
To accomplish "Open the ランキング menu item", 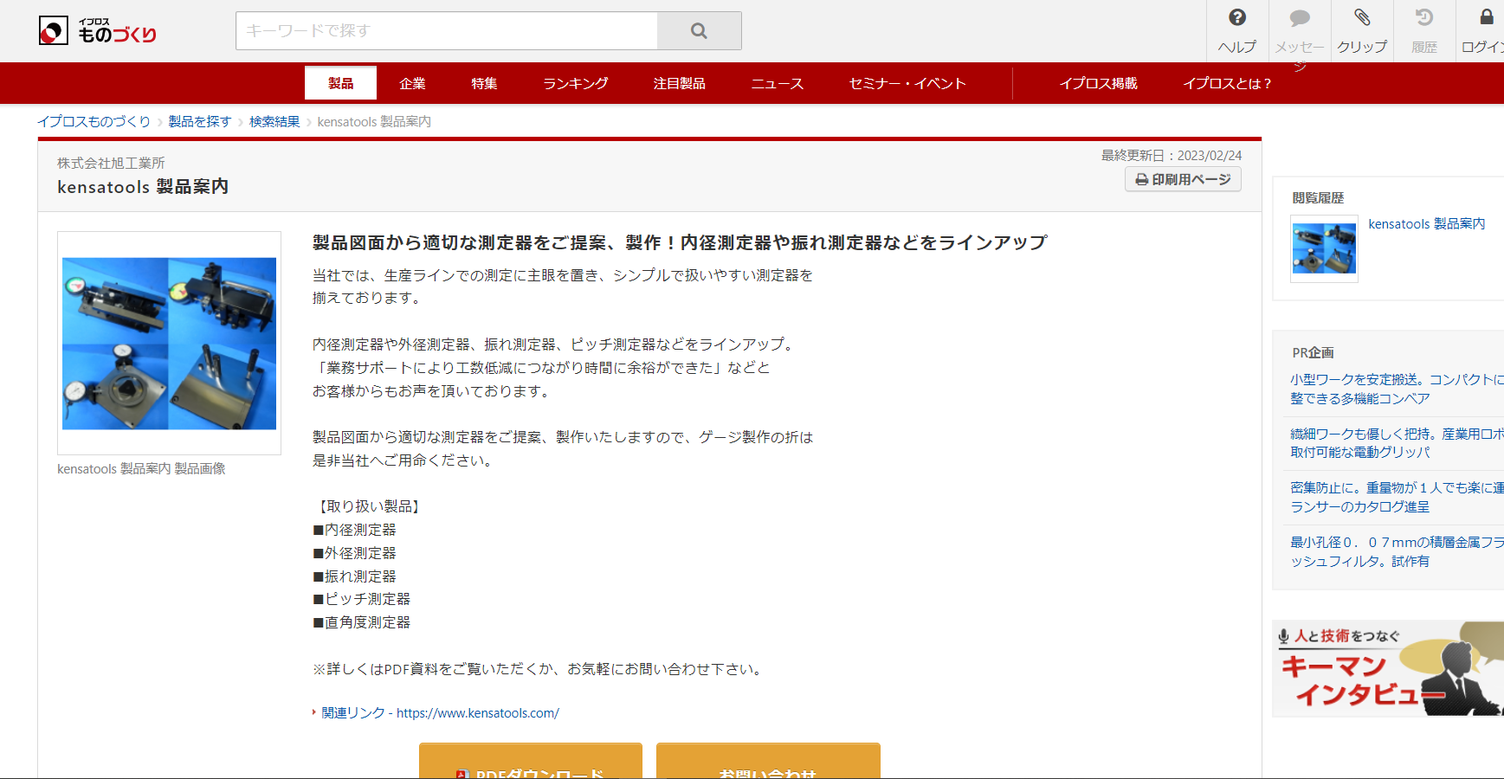I will pos(576,83).
